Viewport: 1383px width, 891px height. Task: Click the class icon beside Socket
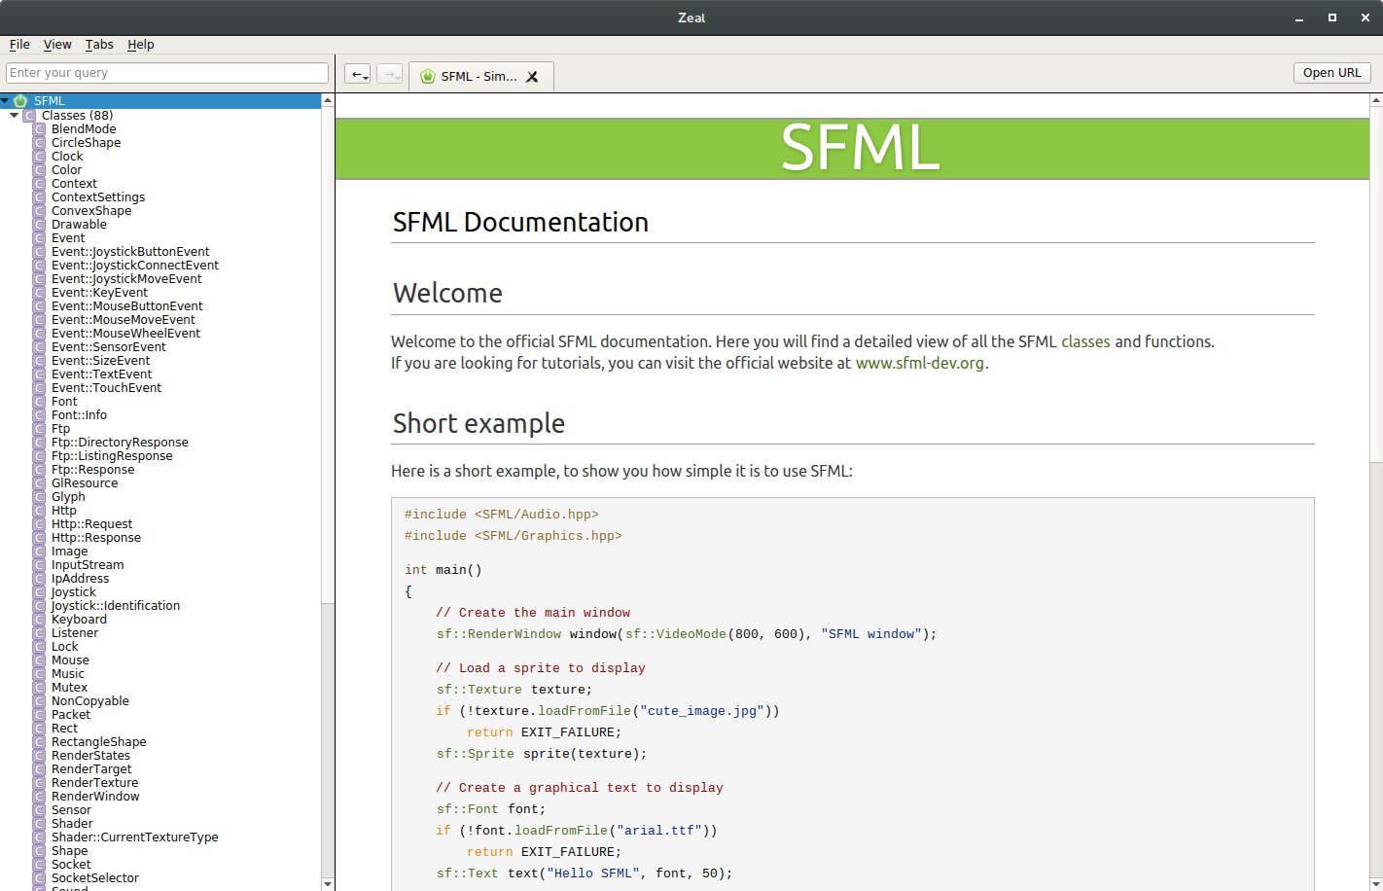39,865
